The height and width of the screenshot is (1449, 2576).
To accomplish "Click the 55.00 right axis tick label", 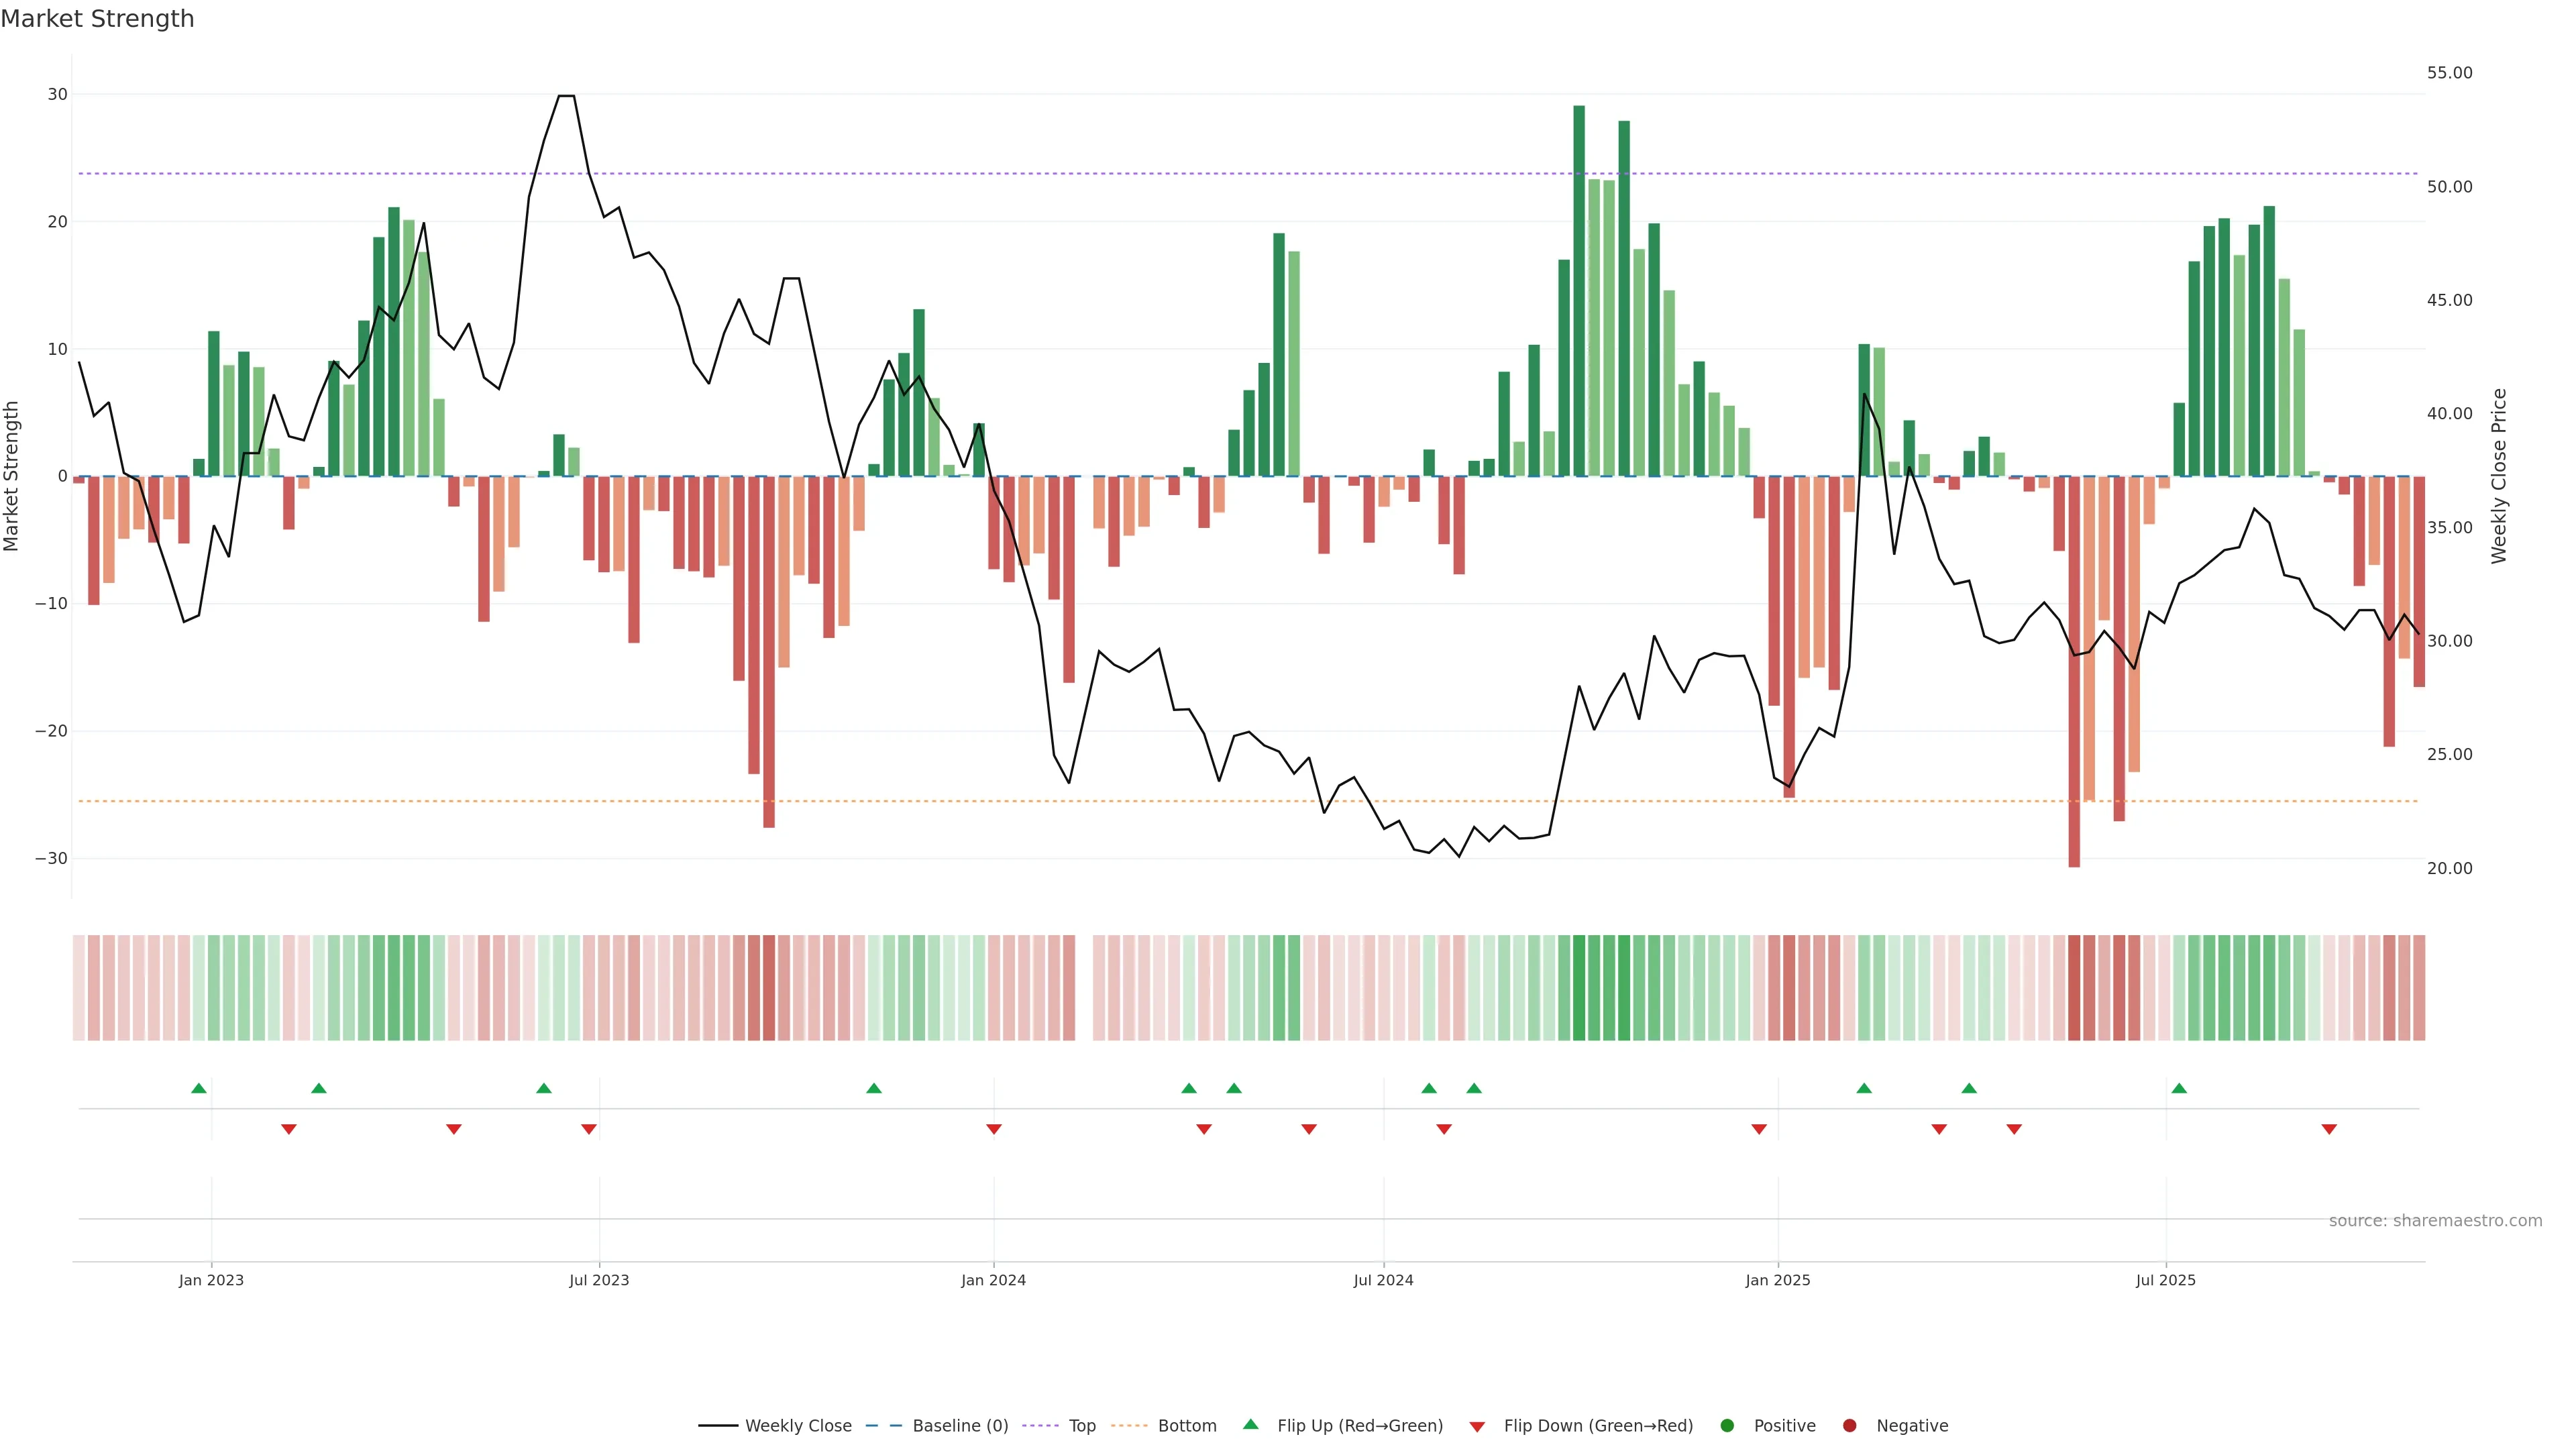I will (2449, 73).
